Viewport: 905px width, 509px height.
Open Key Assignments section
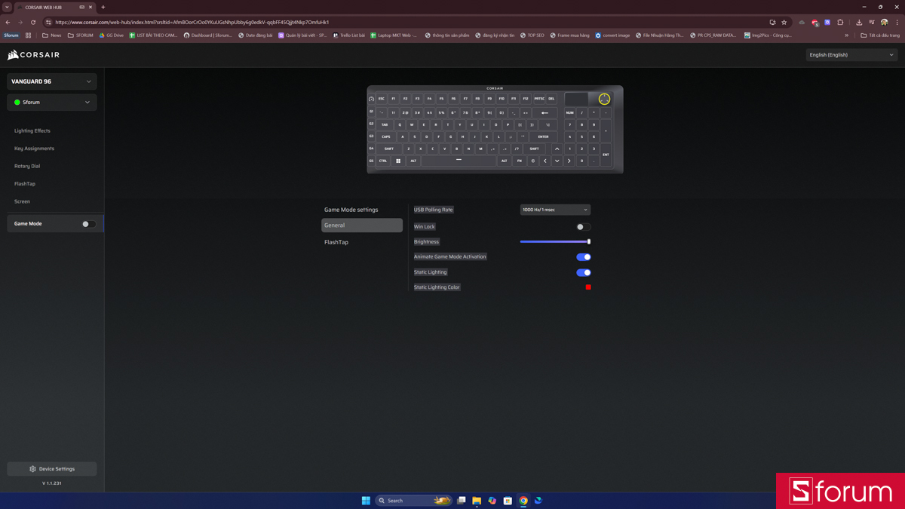[x=34, y=149]
